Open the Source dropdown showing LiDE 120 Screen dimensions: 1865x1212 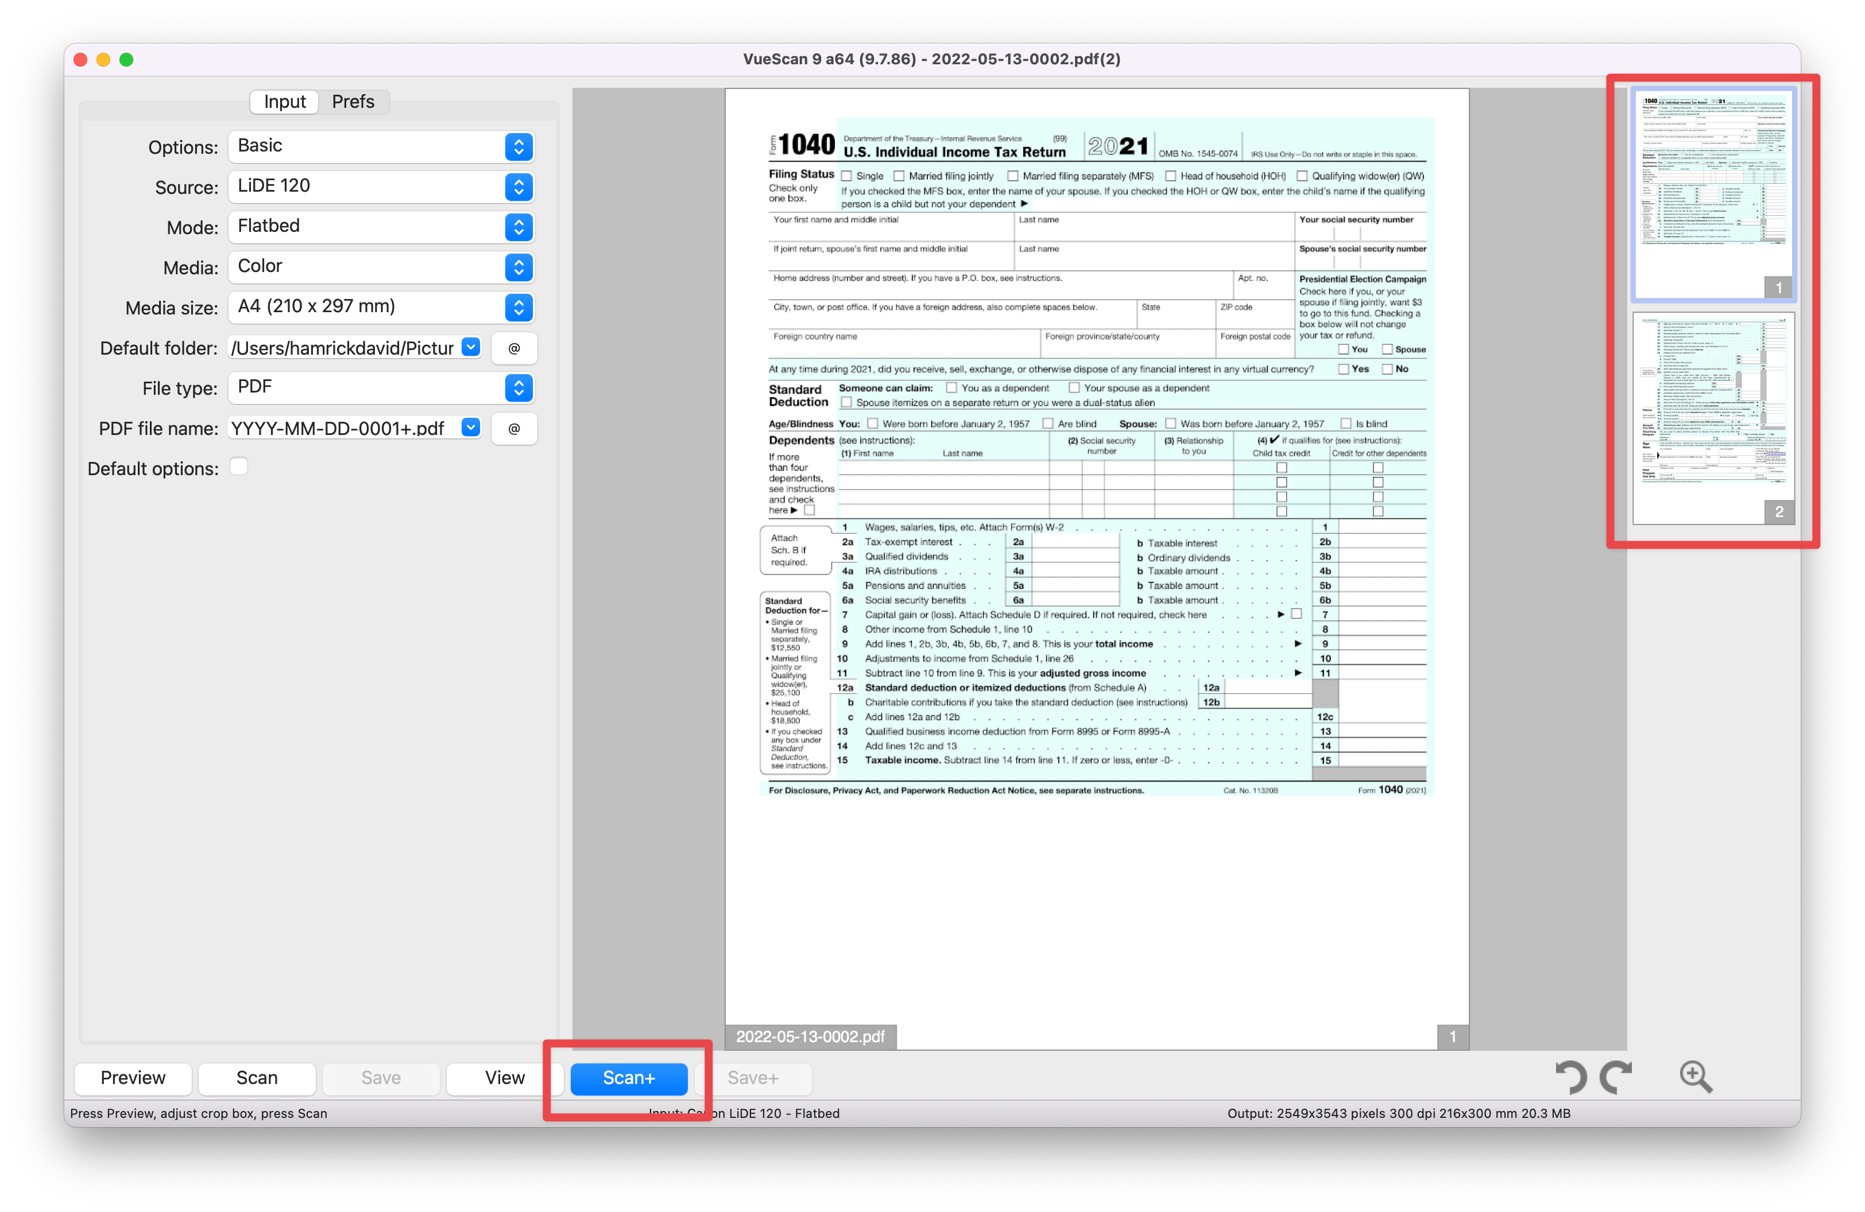[381, 187]
